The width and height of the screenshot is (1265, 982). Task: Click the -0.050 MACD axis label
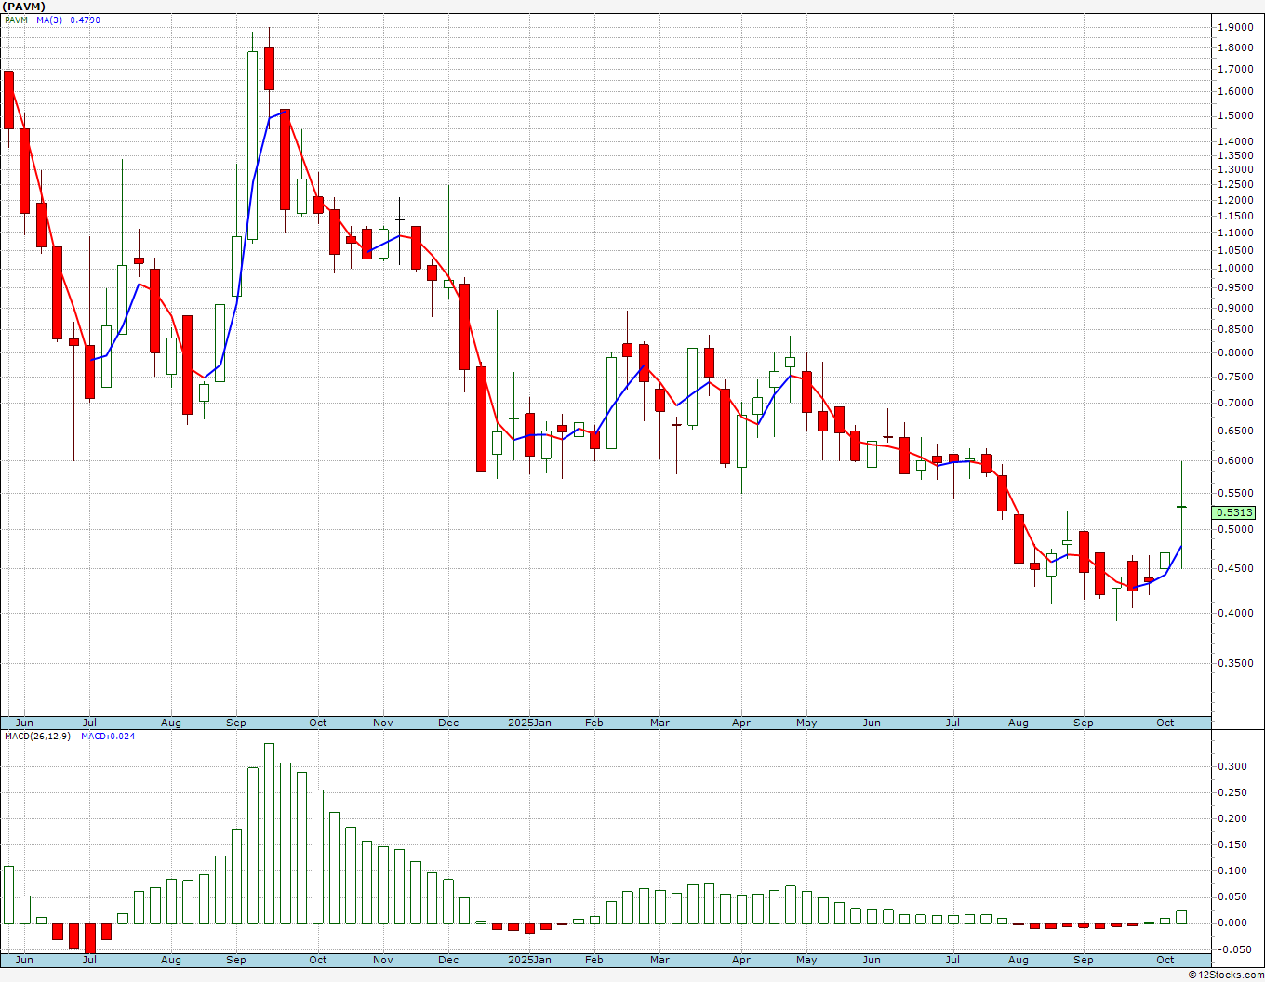click(x=1232, y=950)
